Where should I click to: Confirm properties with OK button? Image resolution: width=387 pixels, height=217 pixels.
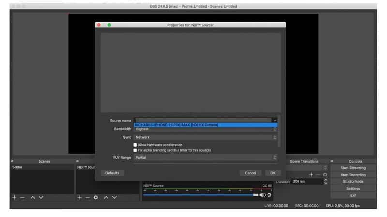[273, 173]
